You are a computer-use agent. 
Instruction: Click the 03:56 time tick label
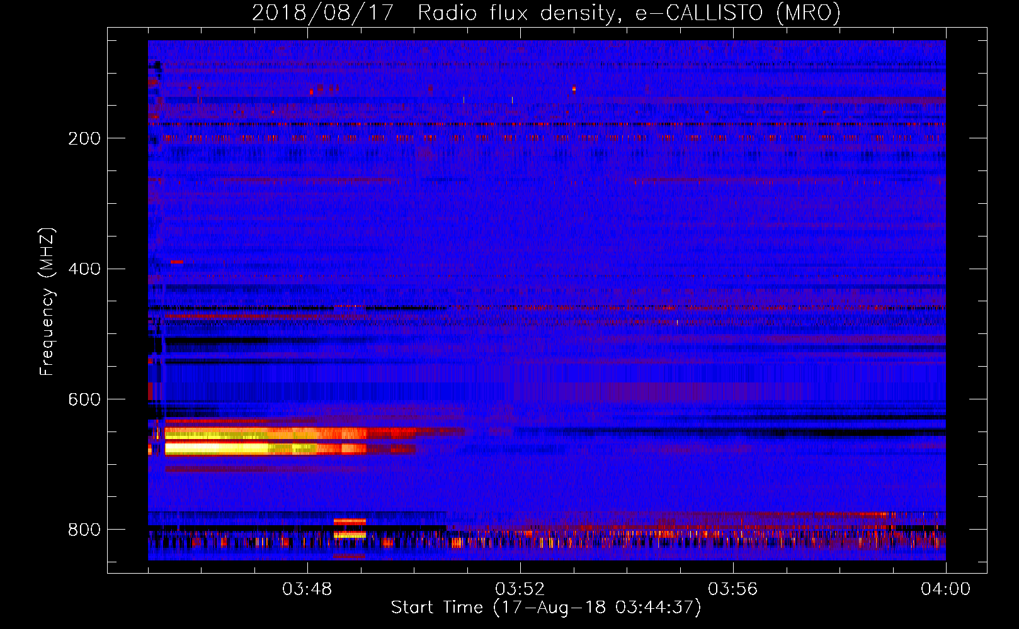733,589
